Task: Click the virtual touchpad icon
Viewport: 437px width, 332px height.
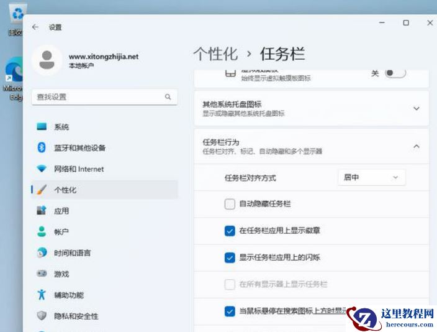Action: (x=230, y=73)
